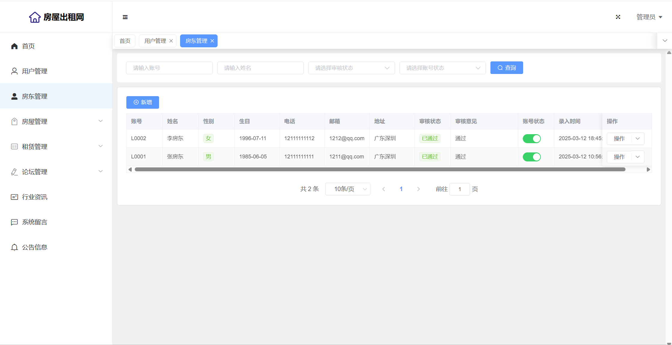Toggle account status switch for L0002
Image resolution: width=672 pixels, height=345 pixels.
pos(532,139)
